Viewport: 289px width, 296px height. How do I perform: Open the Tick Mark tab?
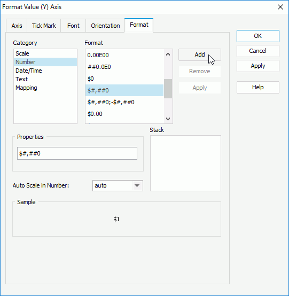coord(44,26)
